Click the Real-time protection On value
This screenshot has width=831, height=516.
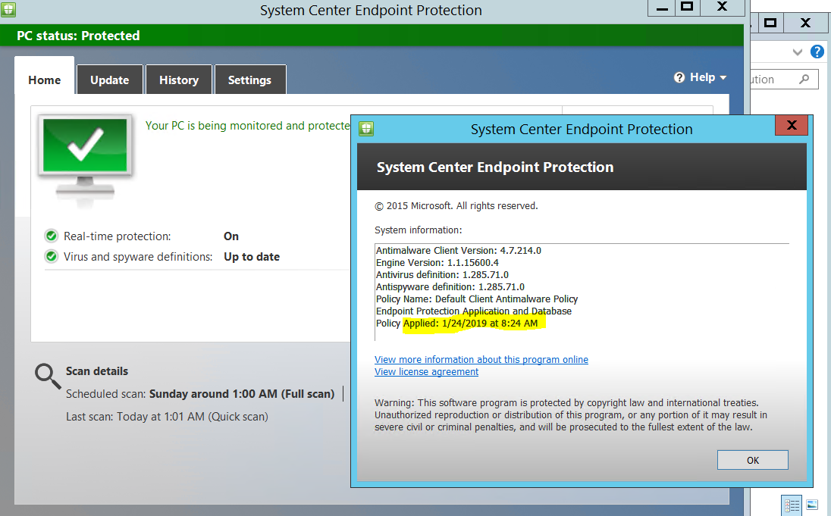coord(231,236)
